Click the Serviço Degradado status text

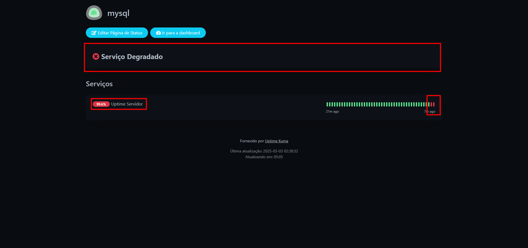[x=132, y=57]
